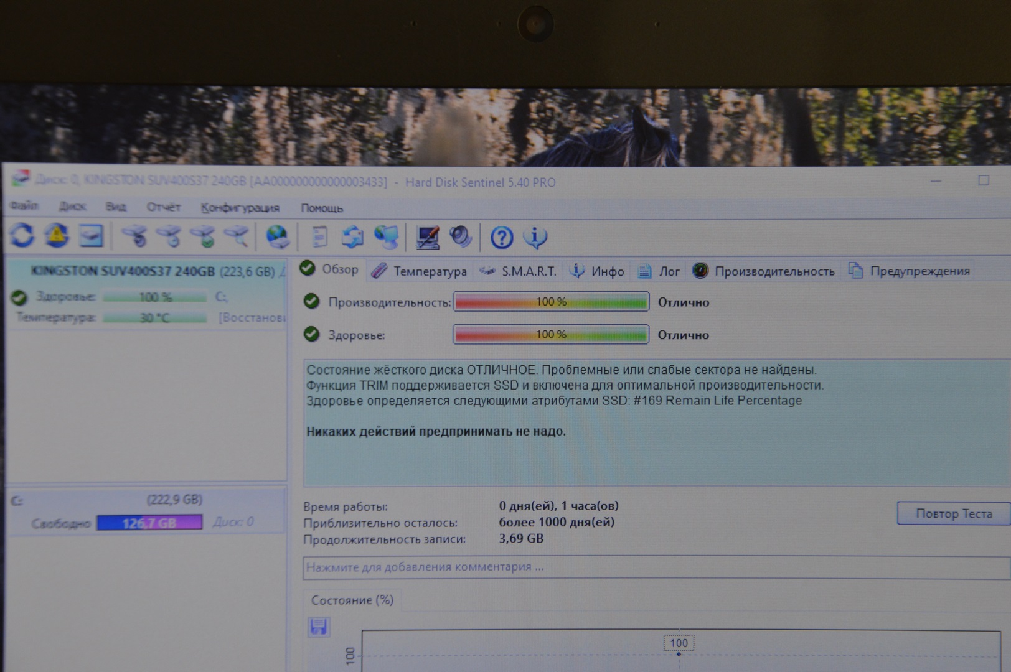Click the app icon in the title bar
1011x672 pixels.
(x=21, y=179)
